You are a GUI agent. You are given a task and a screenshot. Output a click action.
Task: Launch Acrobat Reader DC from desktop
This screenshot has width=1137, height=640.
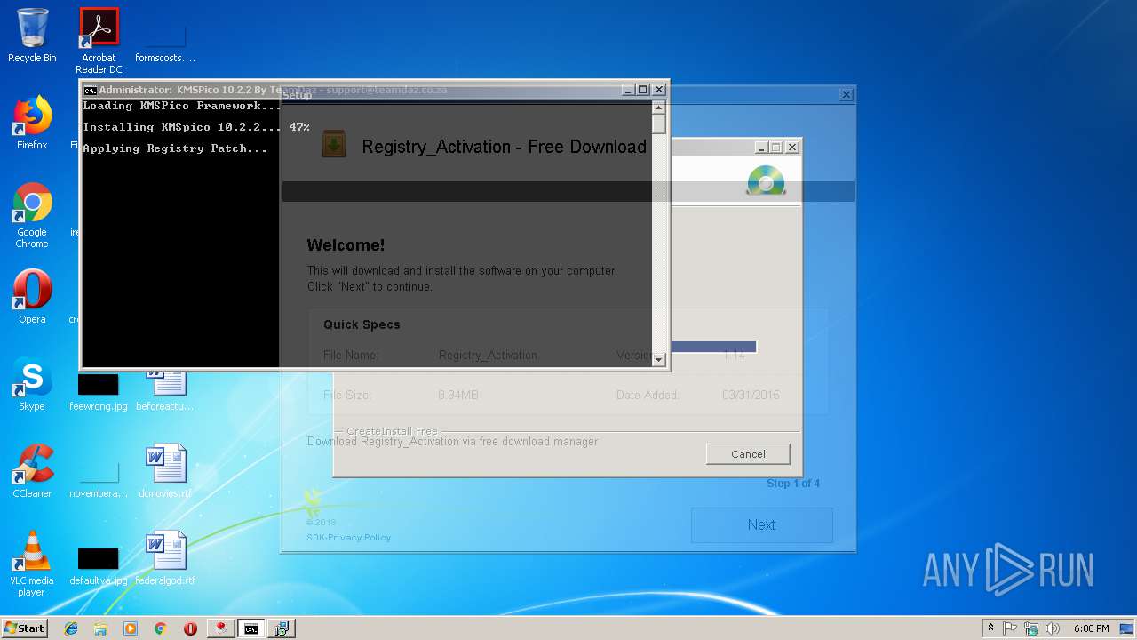(x=99, y=41)
